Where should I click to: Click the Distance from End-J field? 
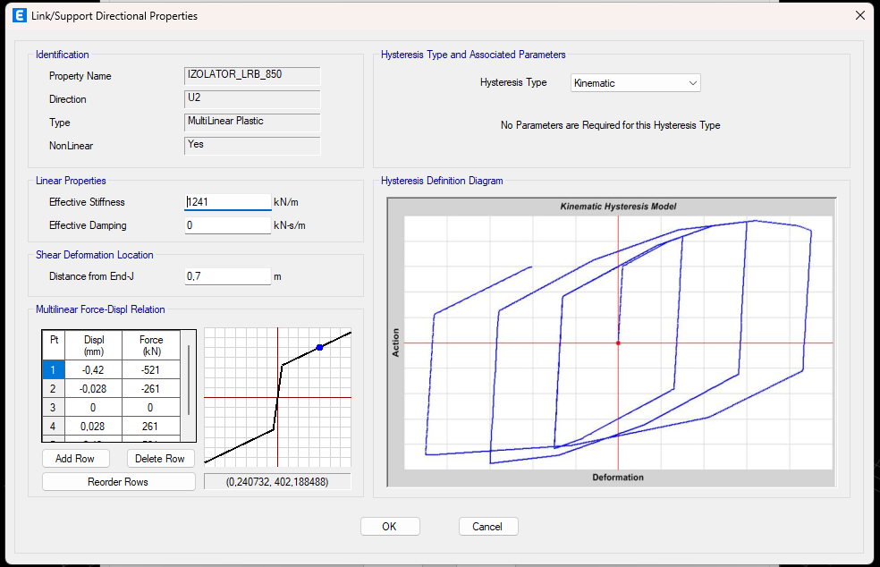tap(228, 276)
